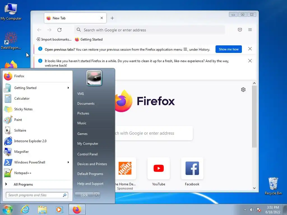Open My Computer in Start menu

pos(88,144)
